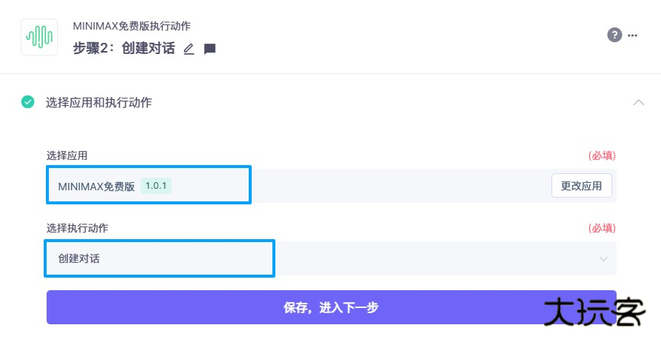Screen dimensions: 661x345
Task: Click the 必填 marker beside 选择应用
Action: tap(602, 155)
